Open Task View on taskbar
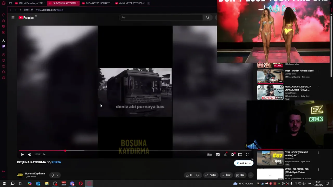Viewport: 333px width, 187px height. [21, 184]
